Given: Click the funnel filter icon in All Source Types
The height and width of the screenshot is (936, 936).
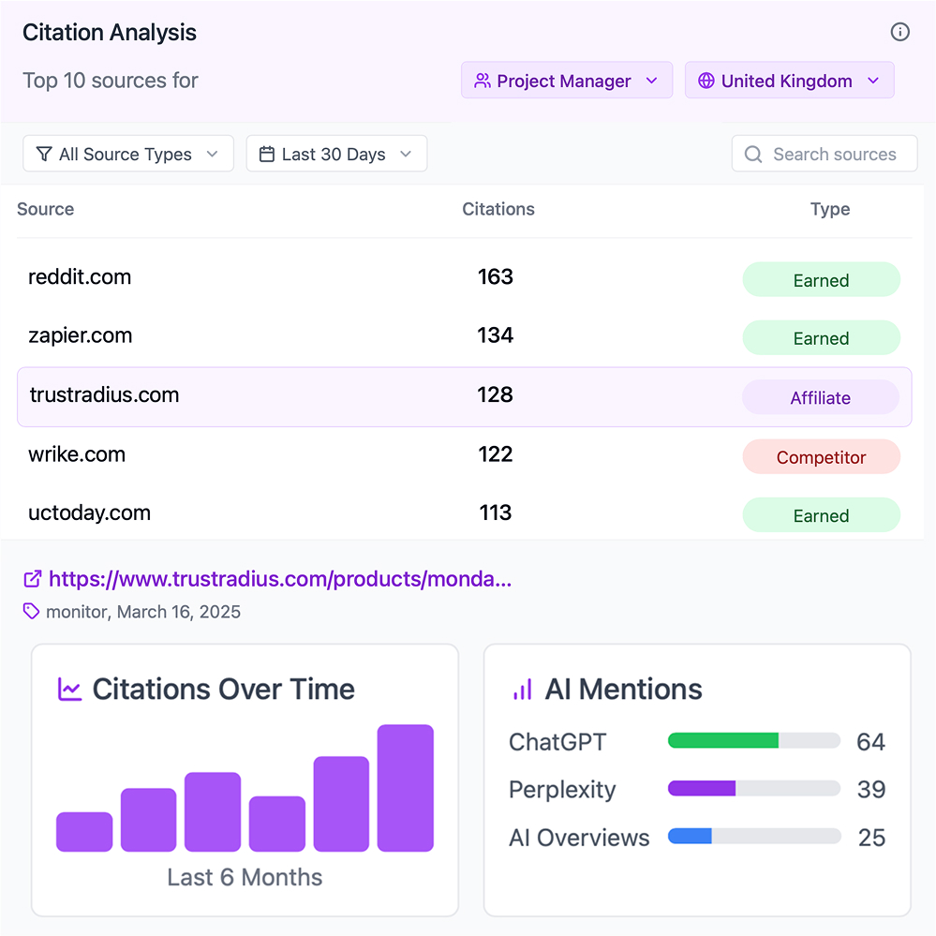Looking at the screenshot, I should [44, 155].
